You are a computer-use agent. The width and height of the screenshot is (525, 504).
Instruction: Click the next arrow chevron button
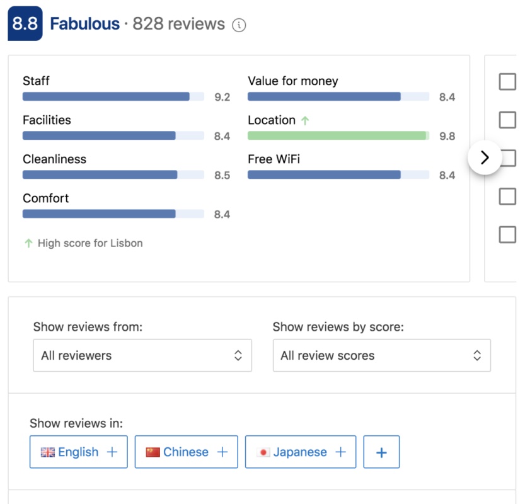pos(485,157)
